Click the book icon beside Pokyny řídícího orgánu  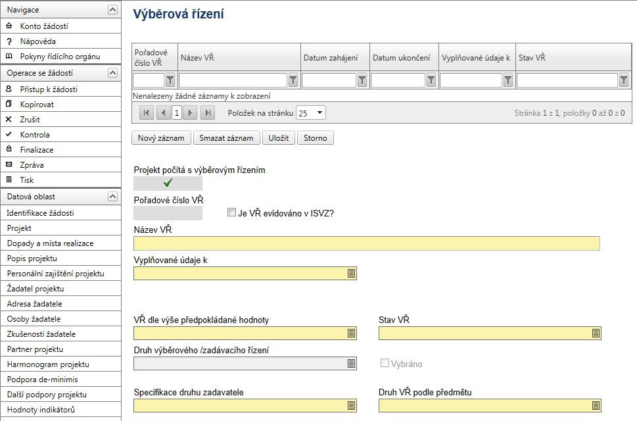[9, 56]
